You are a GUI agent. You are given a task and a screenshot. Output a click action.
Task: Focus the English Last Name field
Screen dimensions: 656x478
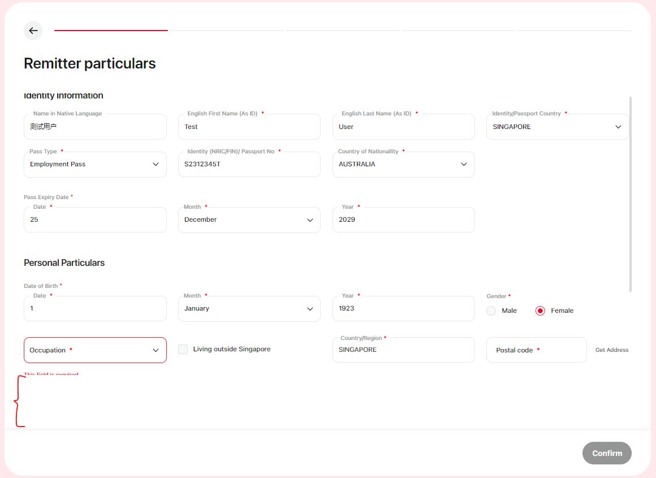pos(403,127)
